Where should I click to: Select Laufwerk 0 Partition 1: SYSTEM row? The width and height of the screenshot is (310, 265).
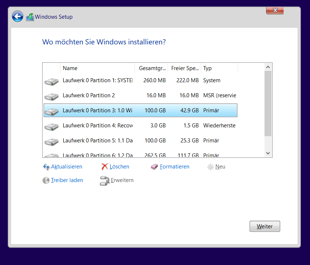[x=141, y=80]
